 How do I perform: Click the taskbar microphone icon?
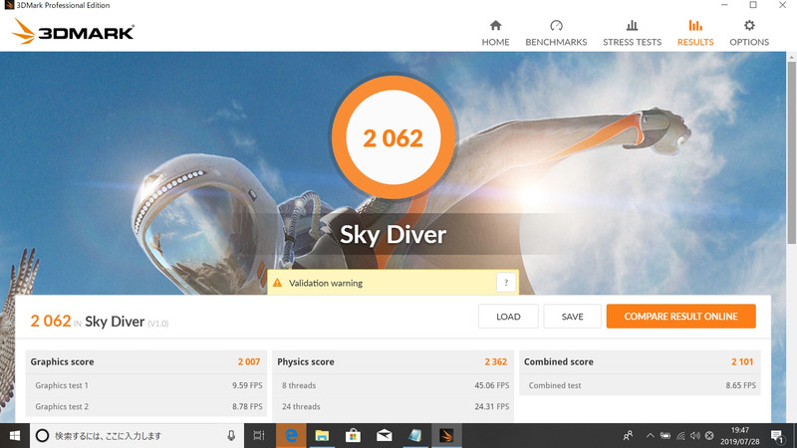(231, 436)
